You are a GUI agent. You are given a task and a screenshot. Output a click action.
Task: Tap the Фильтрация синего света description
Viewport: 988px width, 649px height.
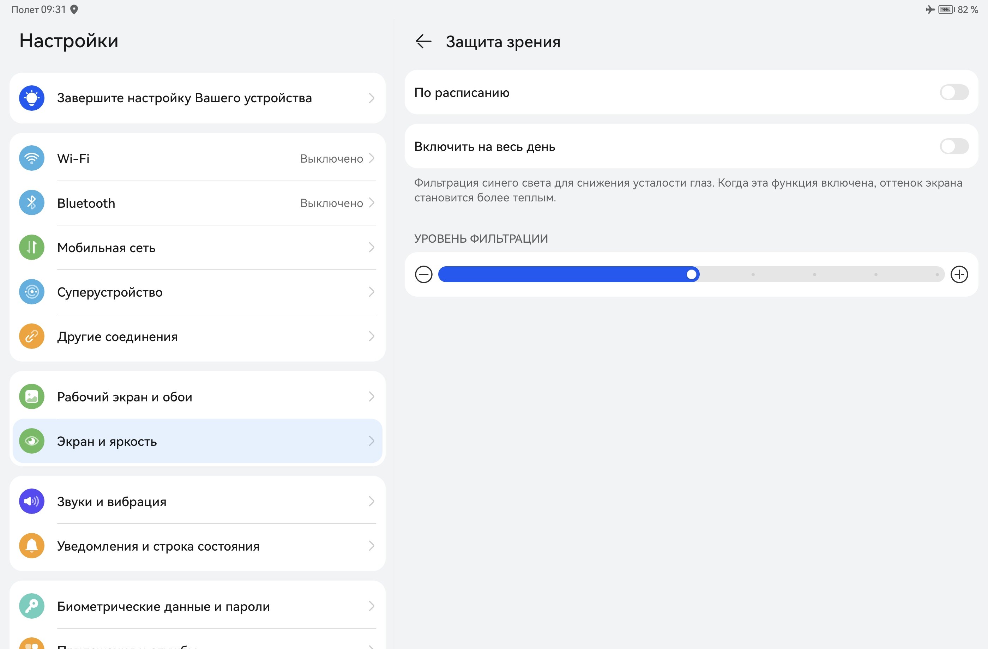click(688, 190)
